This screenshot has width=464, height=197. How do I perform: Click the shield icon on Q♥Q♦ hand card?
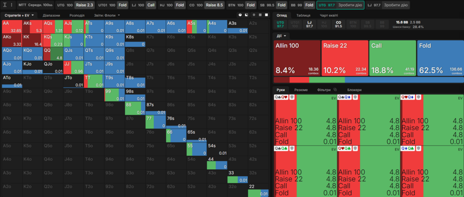(418, 97)
